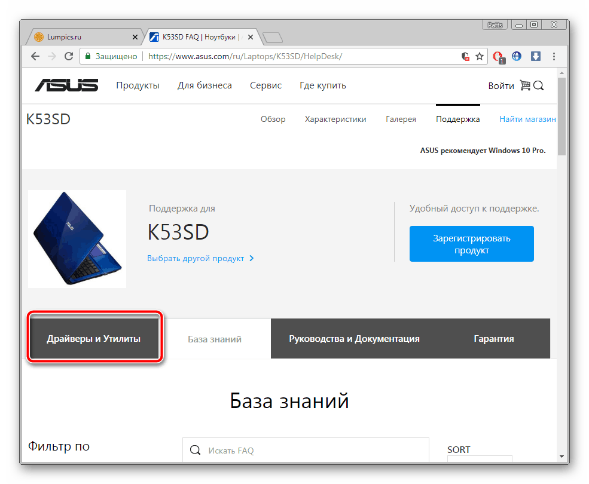Click the globe extension icon
Viewport: 589px width, 484px height.
click(x=517, y=56)
